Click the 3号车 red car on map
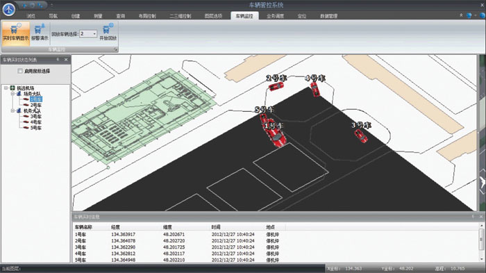Image resolution: width=486 pixels, height=273 pixels. click(x=361, y=136)
